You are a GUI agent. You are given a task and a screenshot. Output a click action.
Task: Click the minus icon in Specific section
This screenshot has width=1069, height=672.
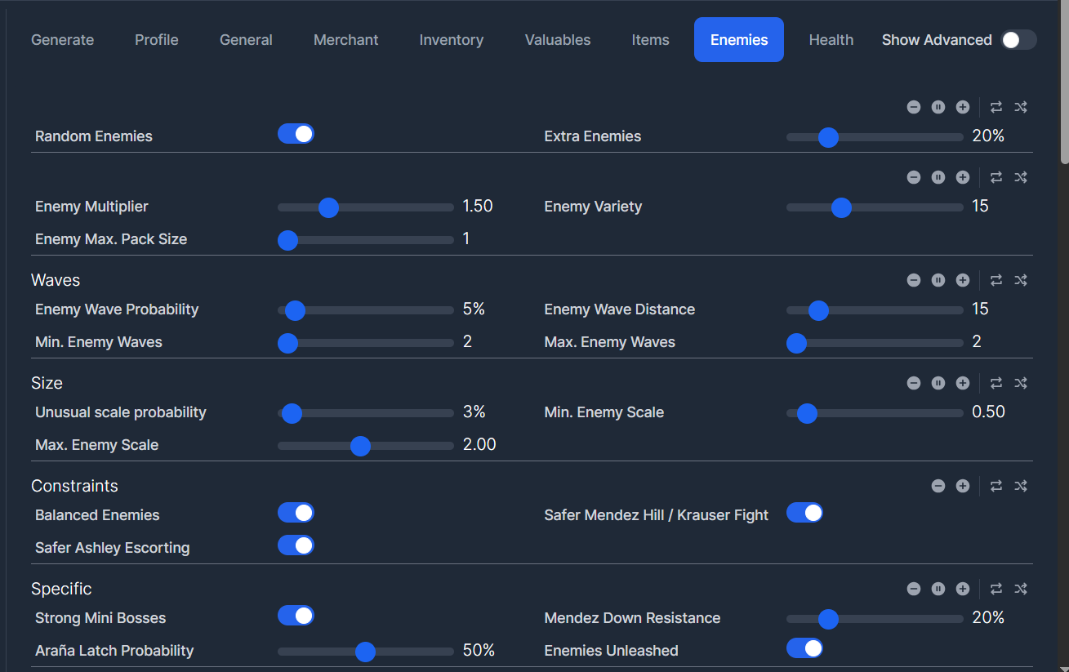click(x=914, y=589)
